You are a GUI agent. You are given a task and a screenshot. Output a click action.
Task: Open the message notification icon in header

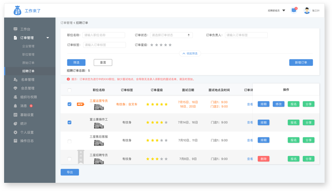294,10
